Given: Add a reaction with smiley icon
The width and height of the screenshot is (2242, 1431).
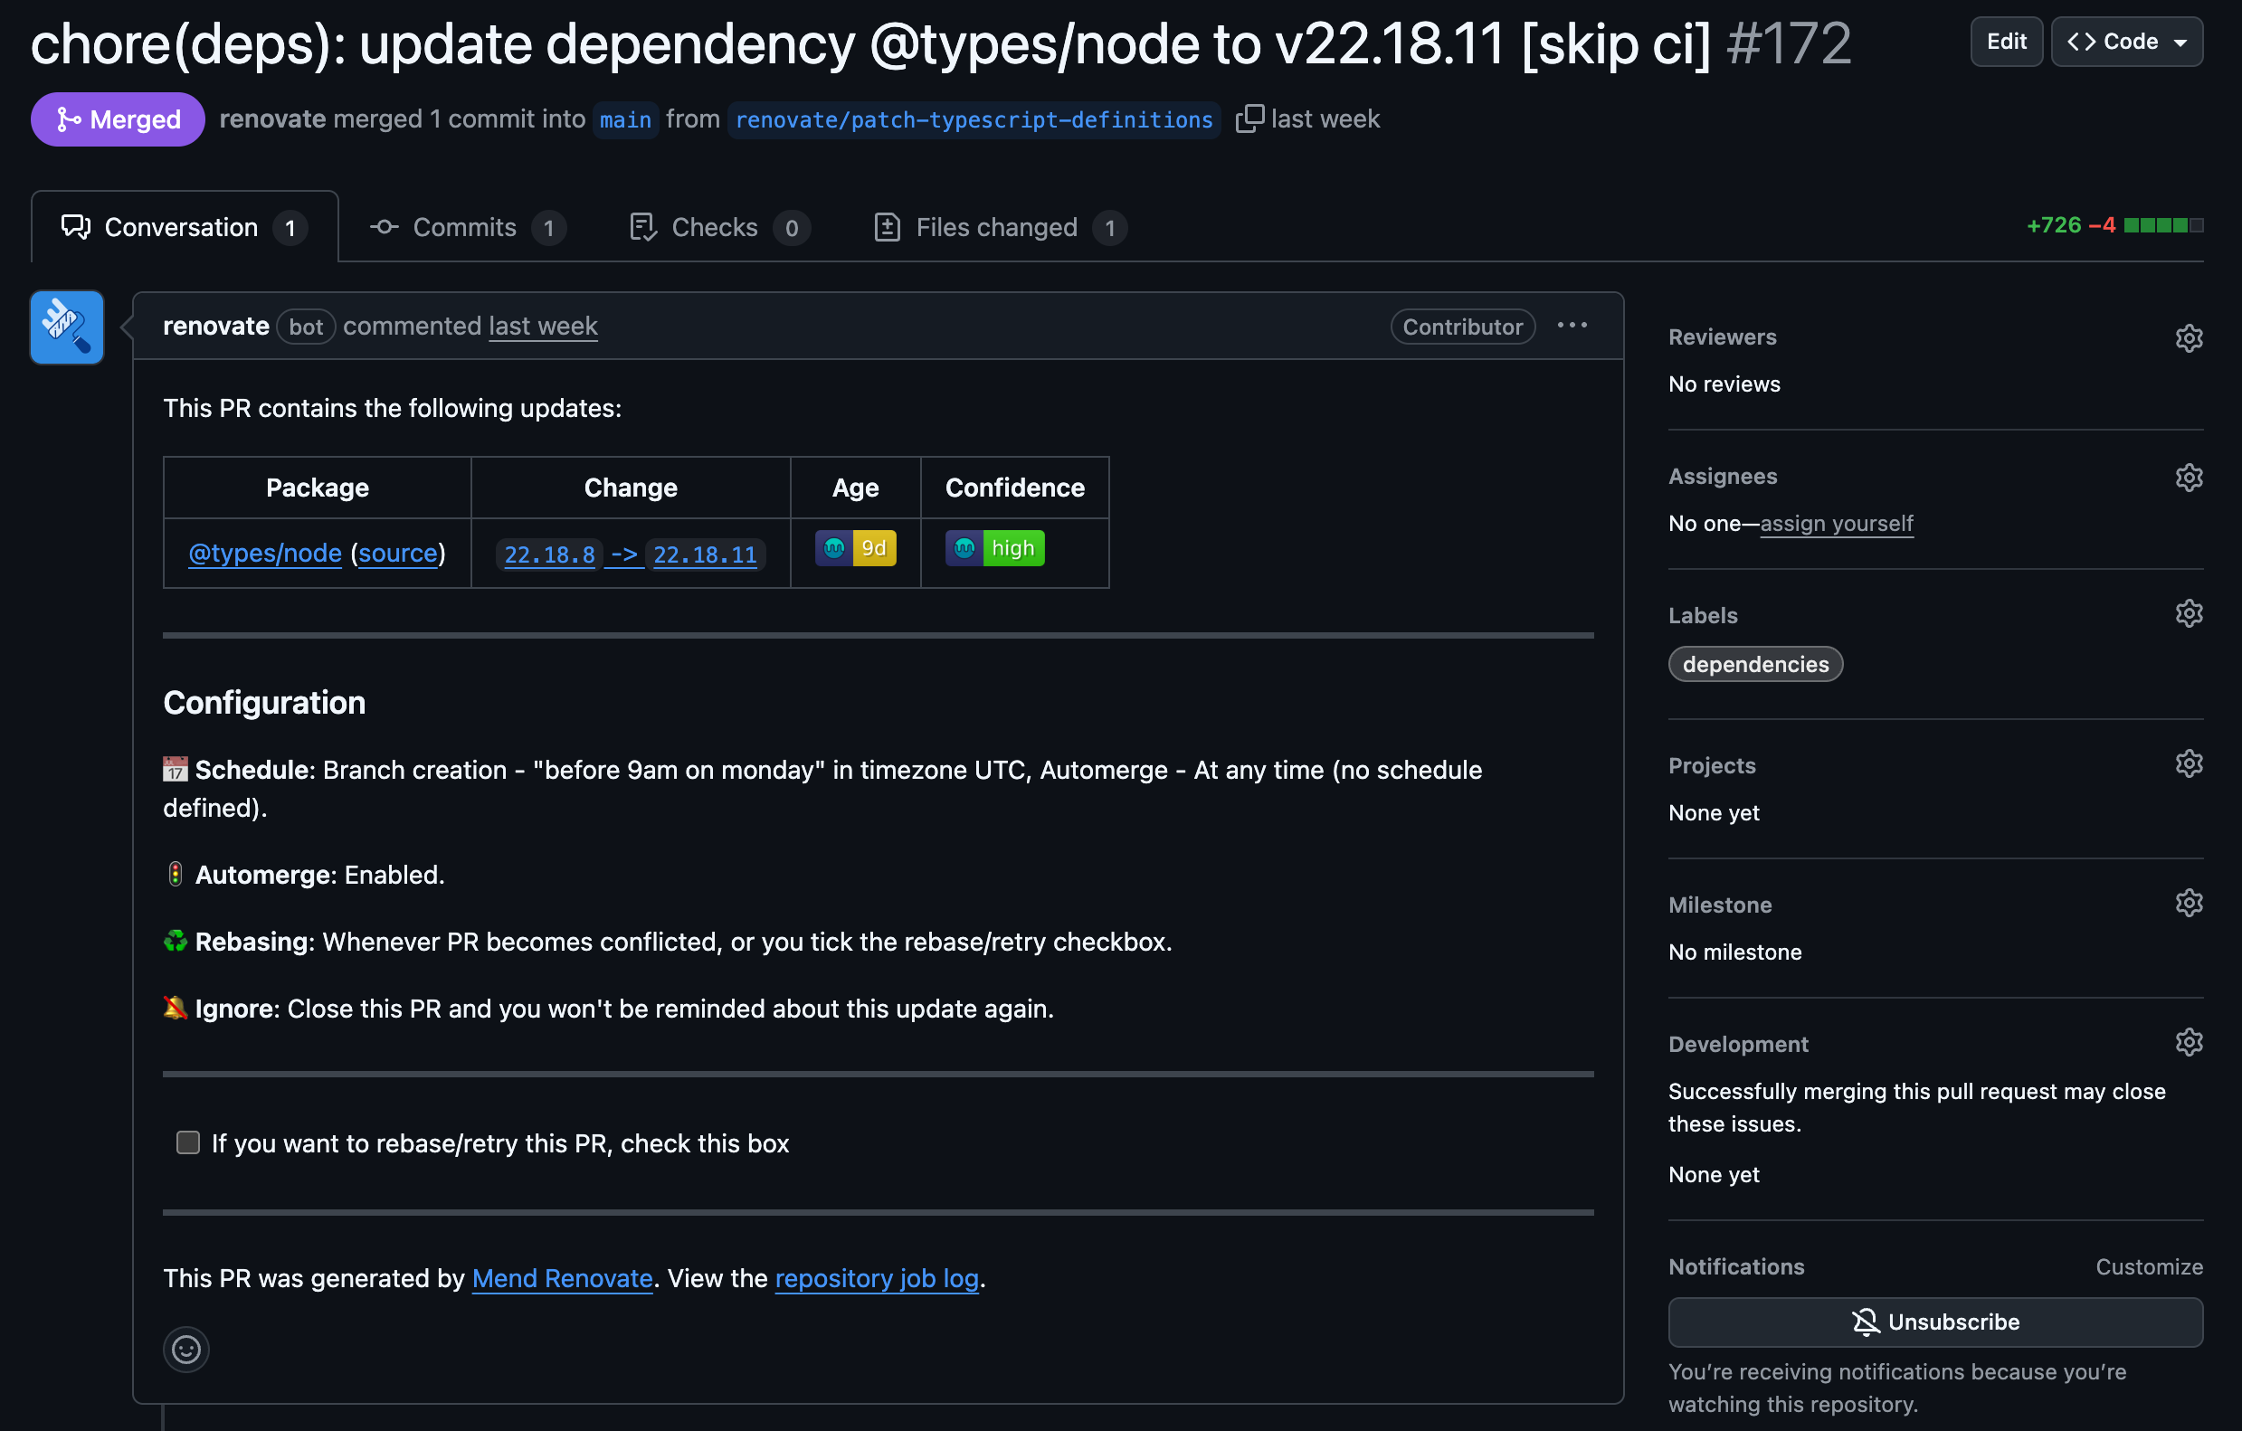Looking at the screenshot, I should coord(186,1349).
